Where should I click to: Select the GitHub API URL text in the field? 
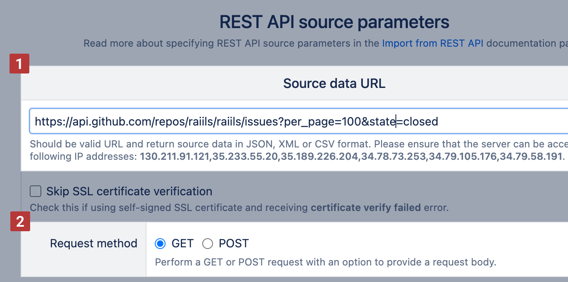tap(235, 121)
